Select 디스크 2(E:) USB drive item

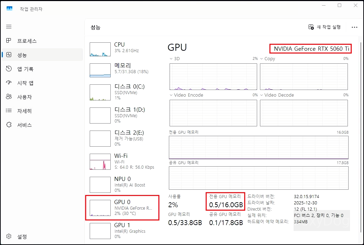[x=122, y=138]
